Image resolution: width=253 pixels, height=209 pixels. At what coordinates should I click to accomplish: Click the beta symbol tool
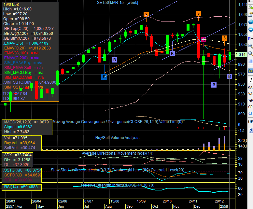click(250, 80)
